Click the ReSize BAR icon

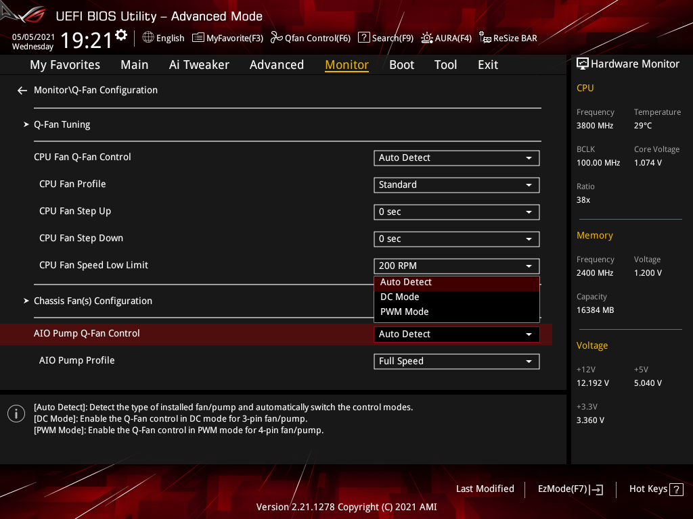point(485,38)
